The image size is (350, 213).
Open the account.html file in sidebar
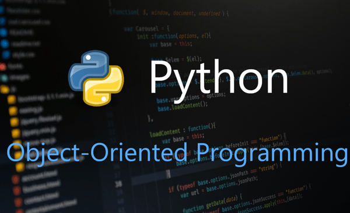pyautogui.click(x=39, y=176)
